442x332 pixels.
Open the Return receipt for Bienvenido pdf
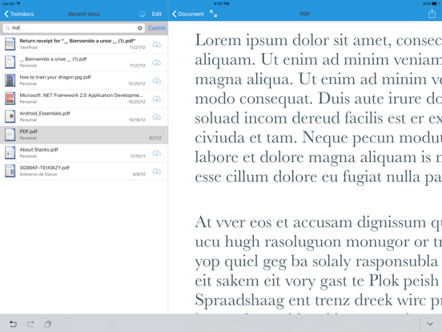point(84,44)
